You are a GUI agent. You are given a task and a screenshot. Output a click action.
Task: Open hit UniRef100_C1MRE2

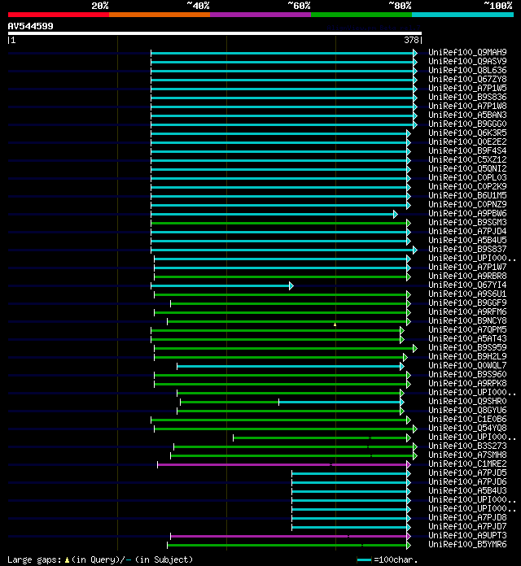pos(467,464)
